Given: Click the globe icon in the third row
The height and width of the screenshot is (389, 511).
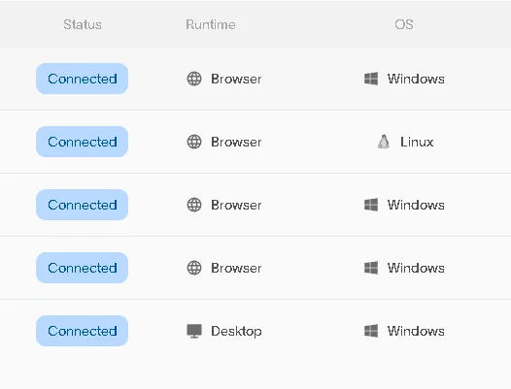Looking at the screenshot, I should point(194,205).
